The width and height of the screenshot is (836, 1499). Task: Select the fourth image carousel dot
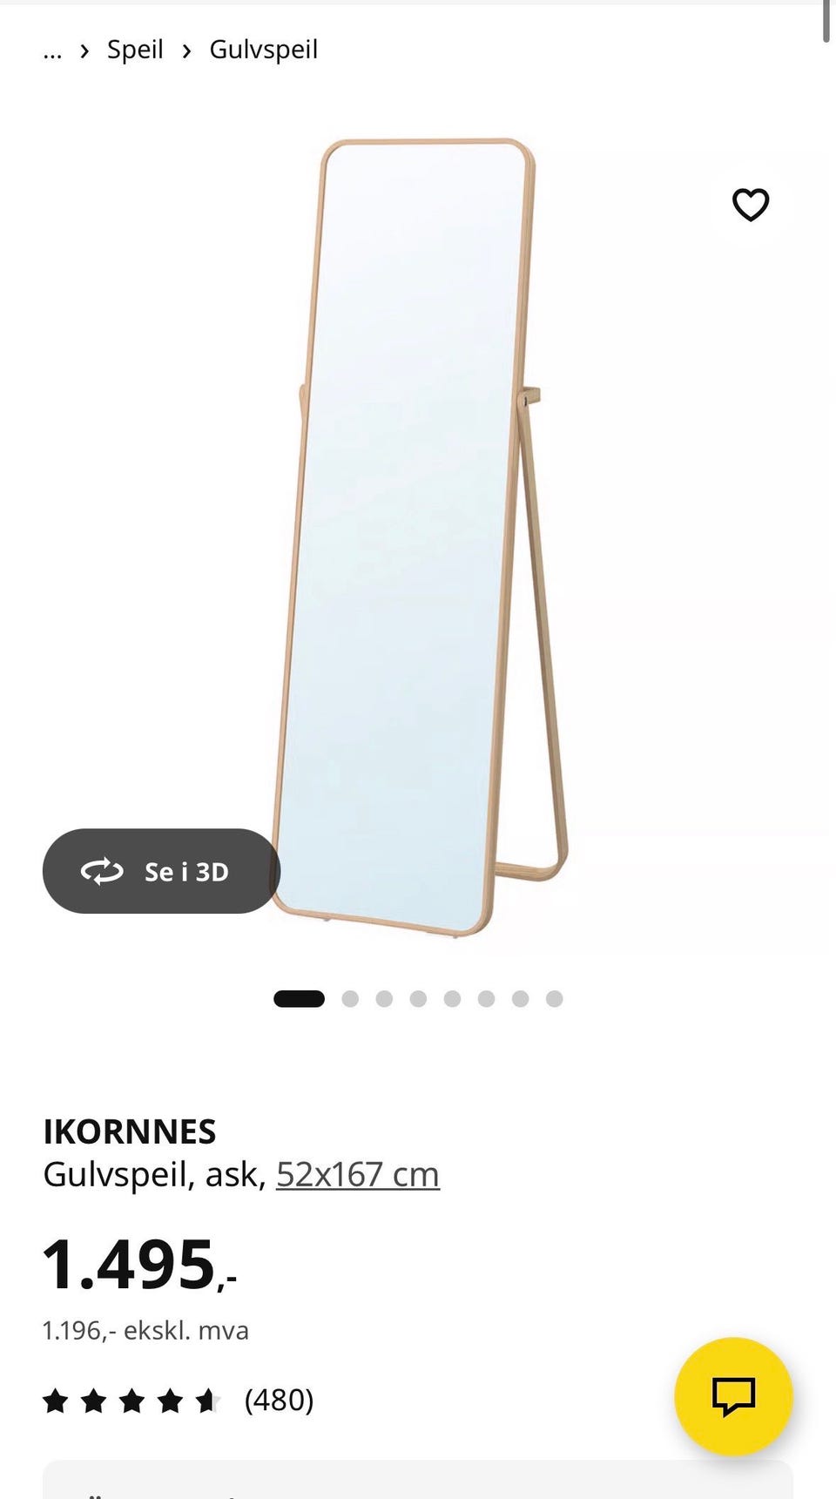click(x=418, y=999)
